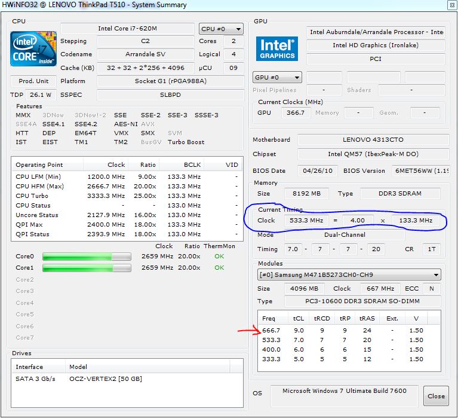
Task: Select the CPU Status row
Action: click(127, 206)
